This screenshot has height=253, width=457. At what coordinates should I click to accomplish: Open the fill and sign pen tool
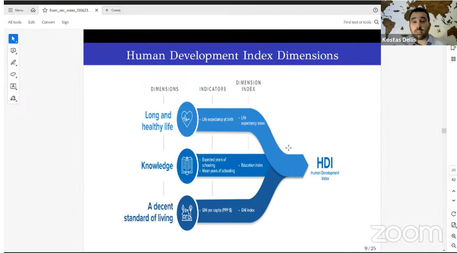pyautogui.click(x=13, y=98)
